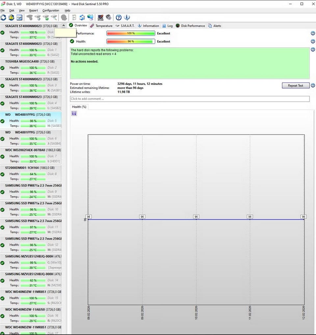316x335 pixels.
Task: Open the Report menu
Action: [34, 11]
